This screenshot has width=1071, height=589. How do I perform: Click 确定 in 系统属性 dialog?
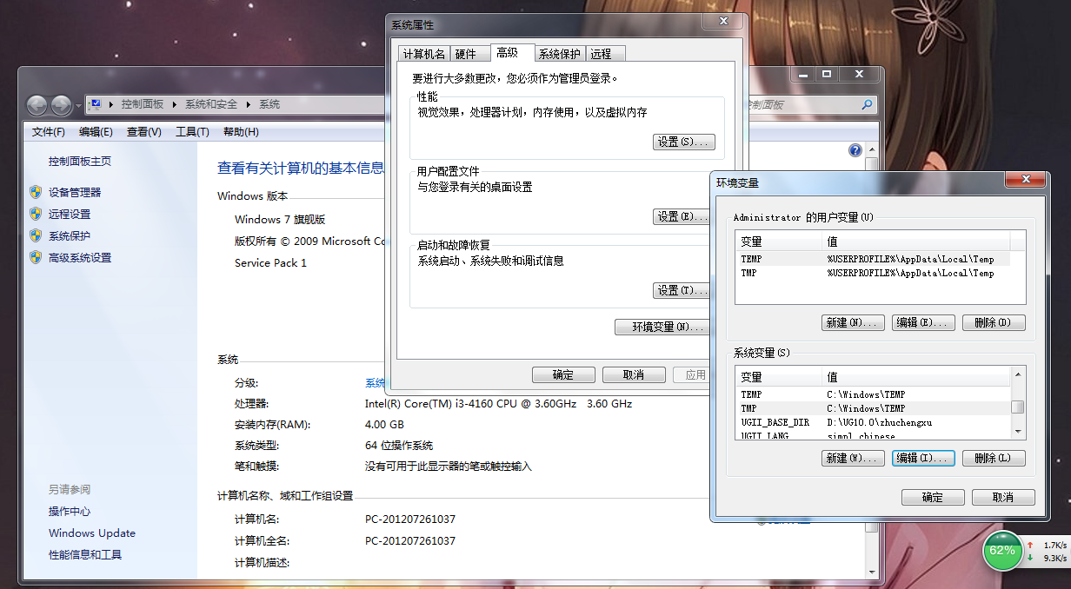pyautogui.click(x=563, y=375)
